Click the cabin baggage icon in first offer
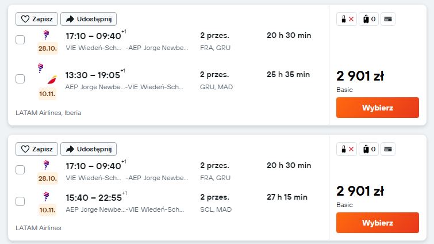Image resolution: width=434 pixels, height=244 pixels. (x=347, y=19)
